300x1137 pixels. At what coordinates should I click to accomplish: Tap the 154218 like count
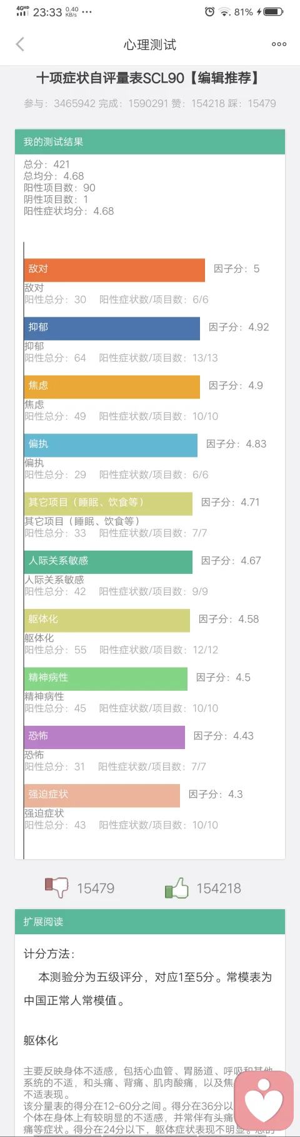[x=219, y=888]
